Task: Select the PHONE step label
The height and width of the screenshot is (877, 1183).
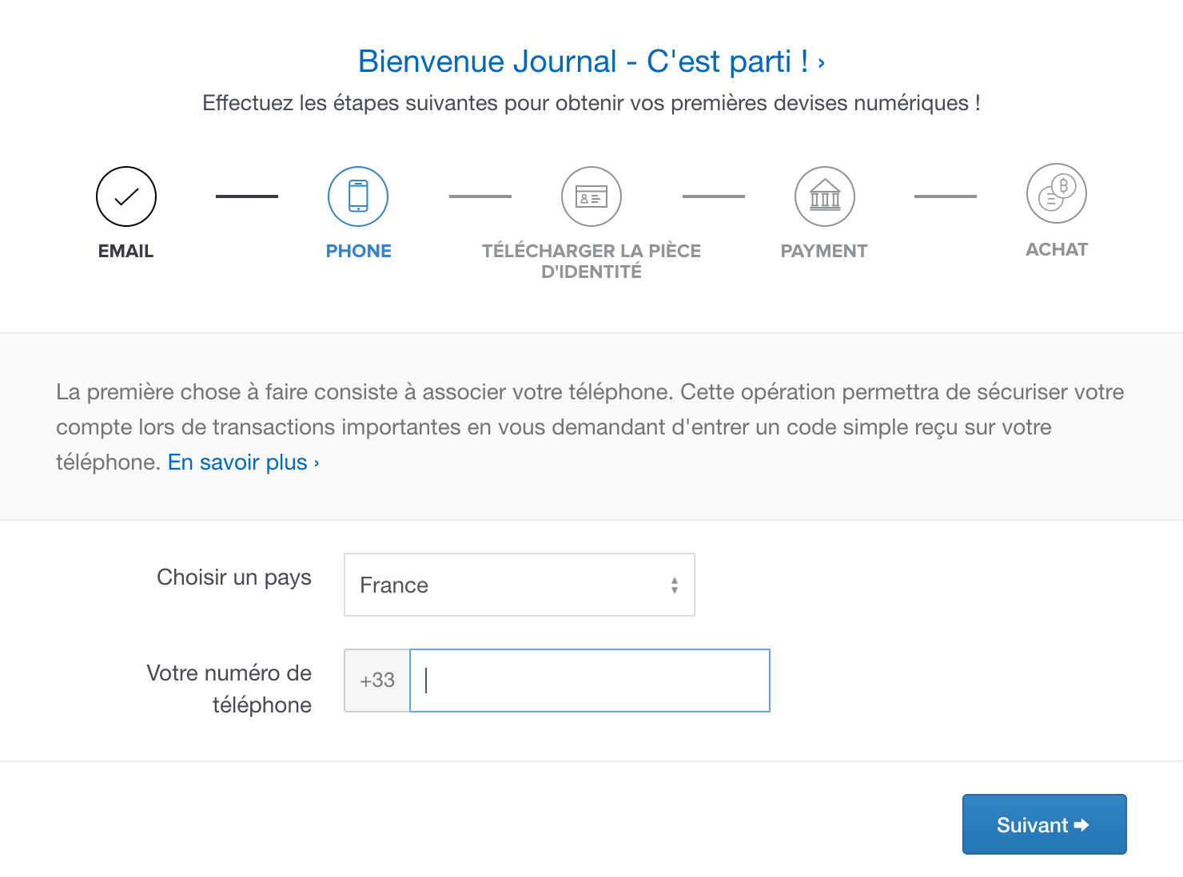Action: (358, 251)
